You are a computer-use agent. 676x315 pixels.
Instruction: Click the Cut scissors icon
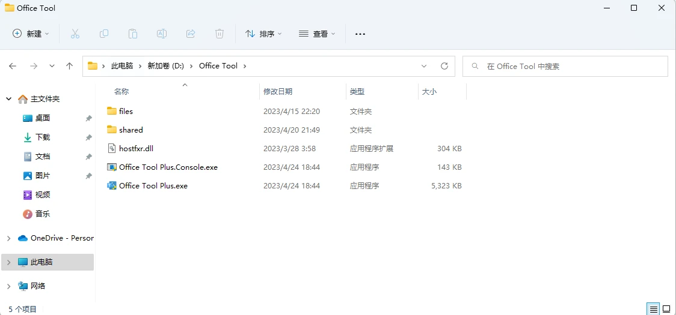(75, 34)
